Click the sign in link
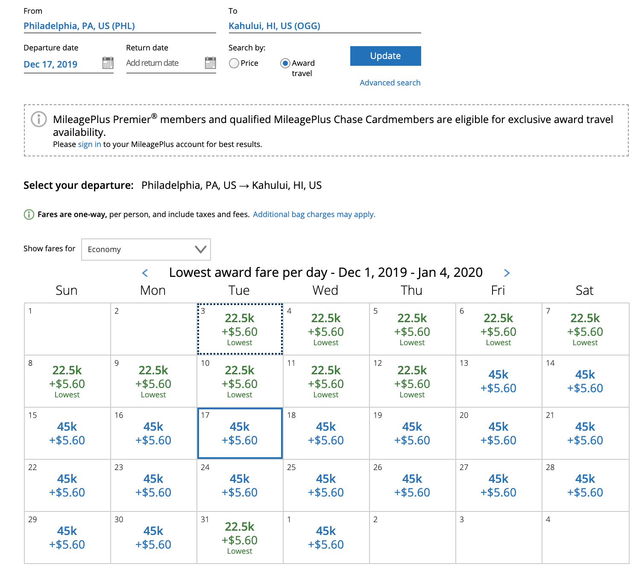The image size is (639, 570). point(89,144)
